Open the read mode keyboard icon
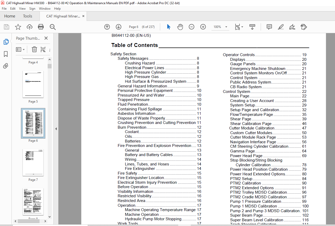Image resolution: width=335 pixels, height=226 pixels. (x=252, y=27)
